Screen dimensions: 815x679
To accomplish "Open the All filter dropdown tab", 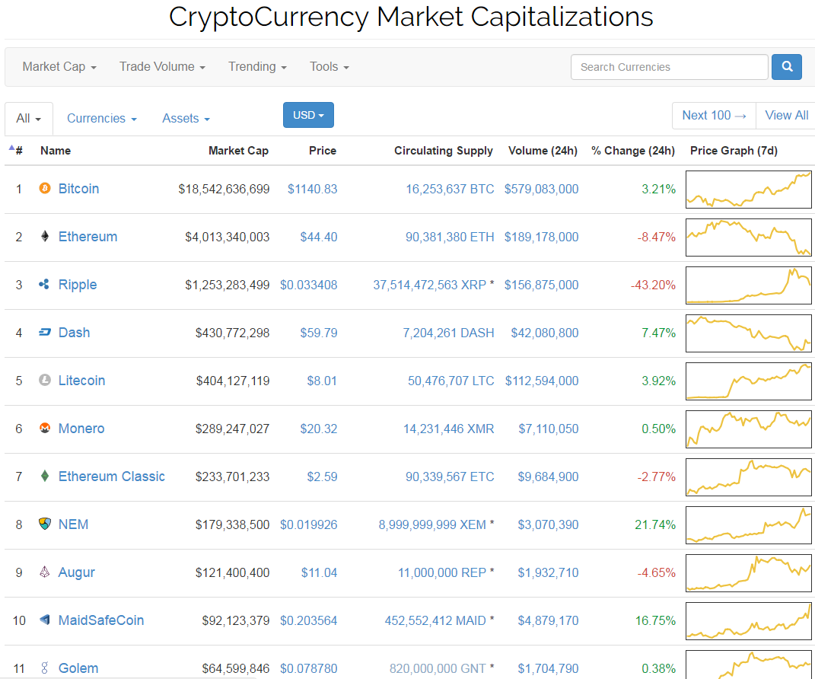I will 29,119.
